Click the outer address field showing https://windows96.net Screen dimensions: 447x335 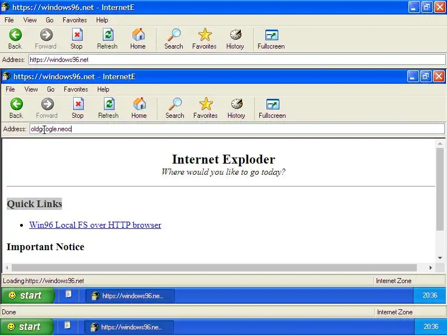coord(237,60)
